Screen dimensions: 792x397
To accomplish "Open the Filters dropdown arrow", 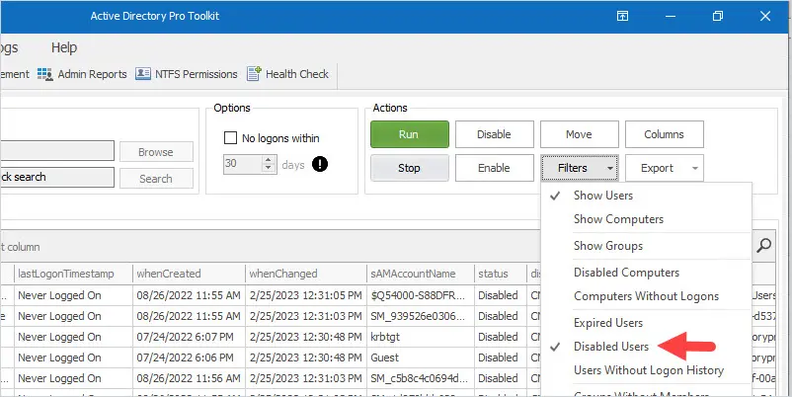I will pyautogui.click(x=610, y=168).
